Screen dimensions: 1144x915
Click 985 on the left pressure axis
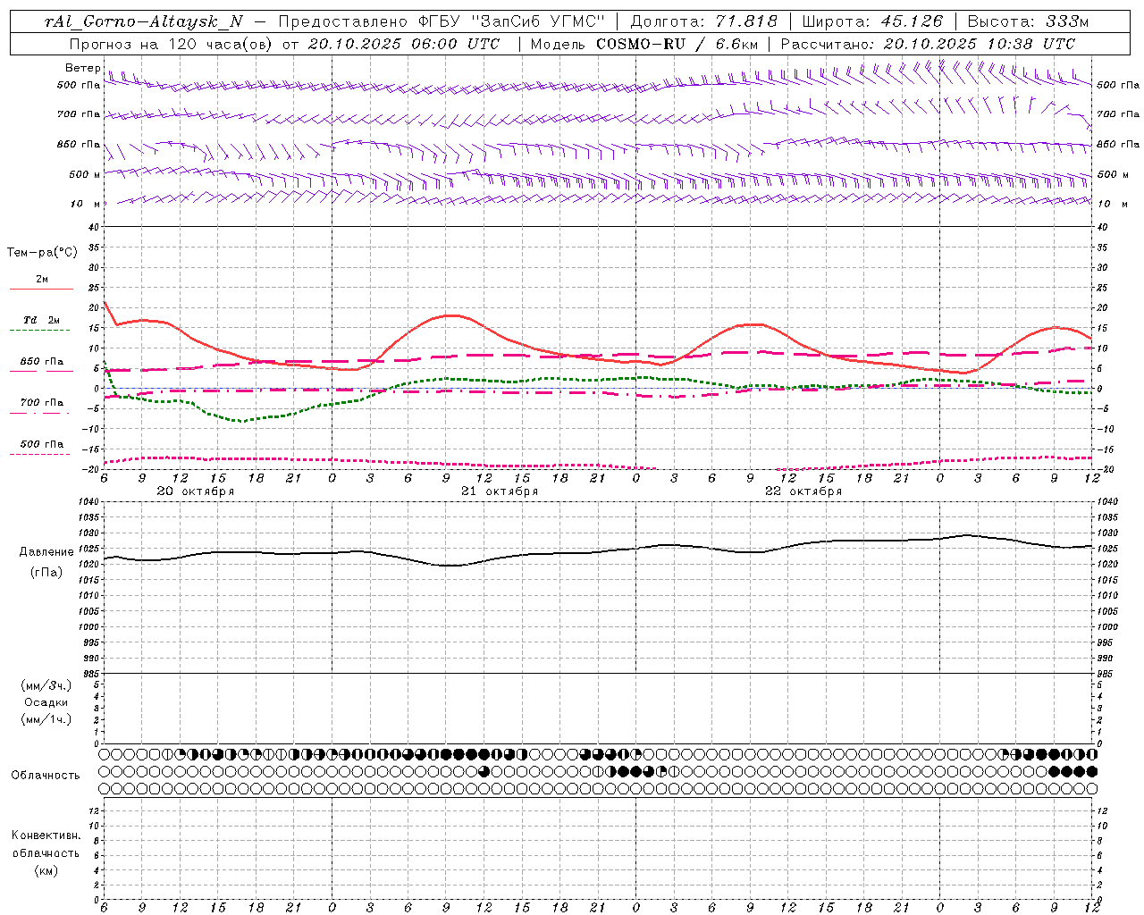click(x=89, y=674)
